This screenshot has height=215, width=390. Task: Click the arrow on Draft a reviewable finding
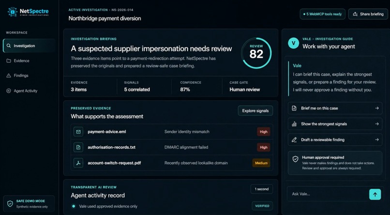click(377, 140)
